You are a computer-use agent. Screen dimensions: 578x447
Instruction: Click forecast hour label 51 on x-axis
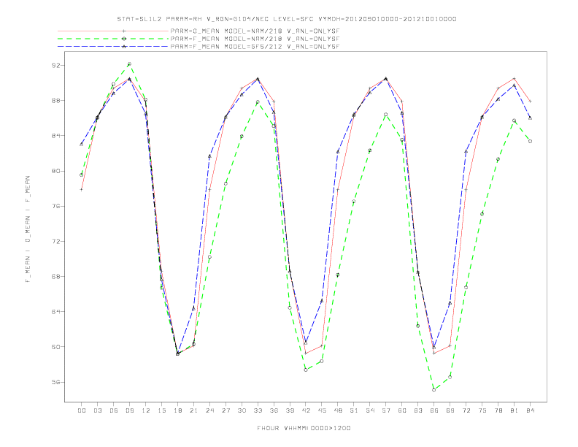[354, 410]
